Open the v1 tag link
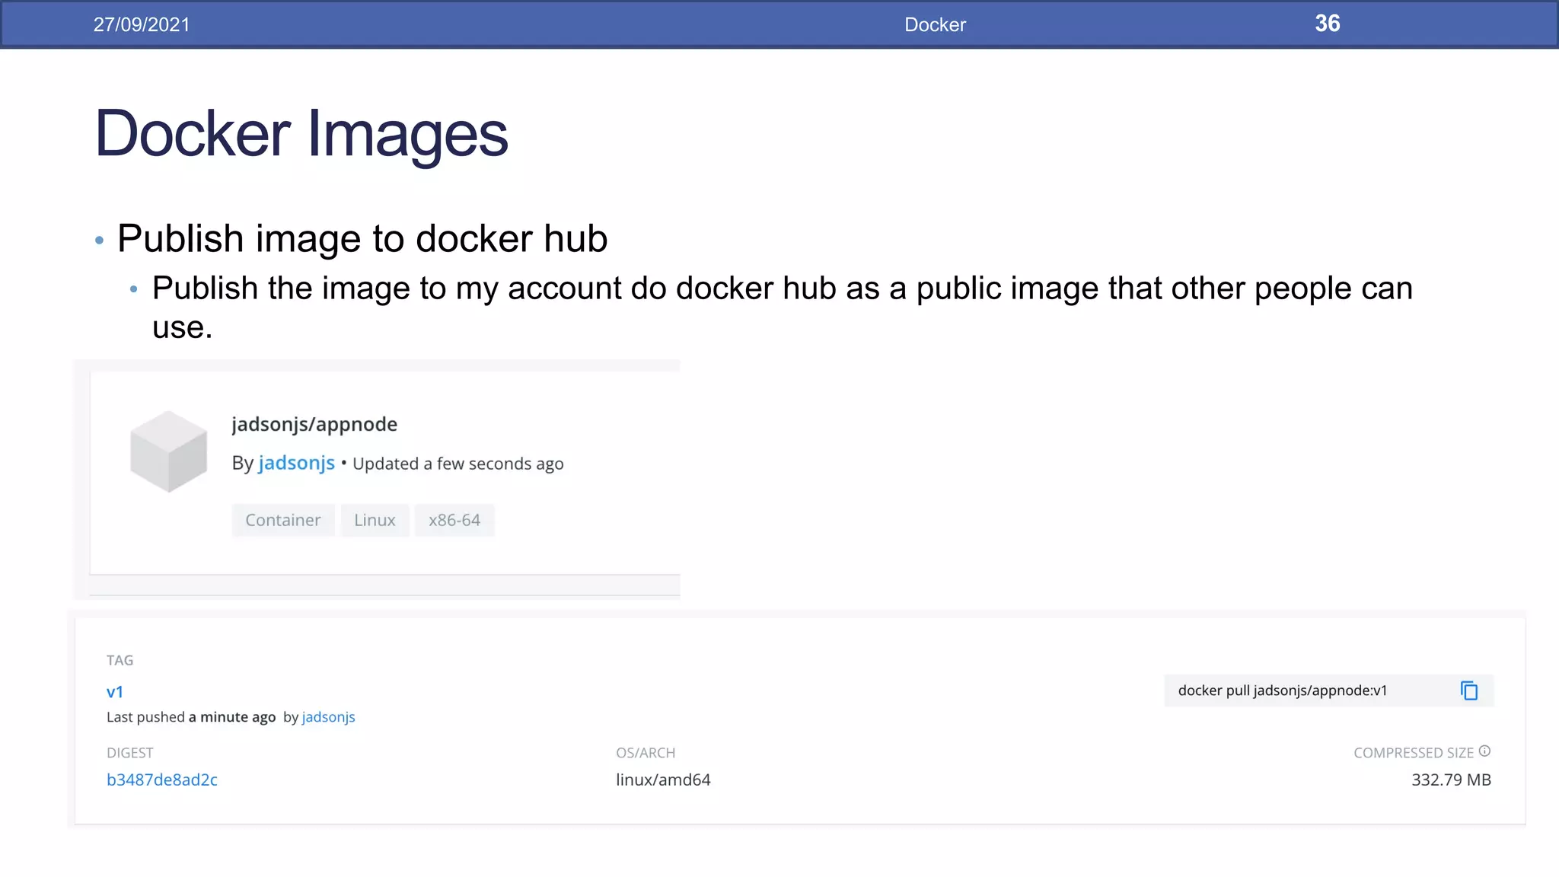This screenshot has width=1559, height=877. pos(115,692)
